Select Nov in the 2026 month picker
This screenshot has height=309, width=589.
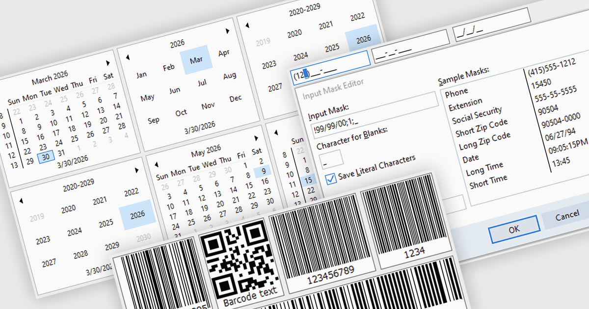(208, 105)
